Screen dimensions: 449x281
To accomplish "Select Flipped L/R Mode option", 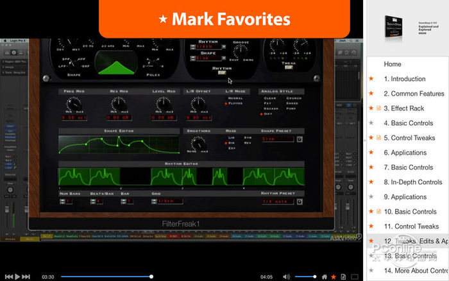I will coord(234,103).
